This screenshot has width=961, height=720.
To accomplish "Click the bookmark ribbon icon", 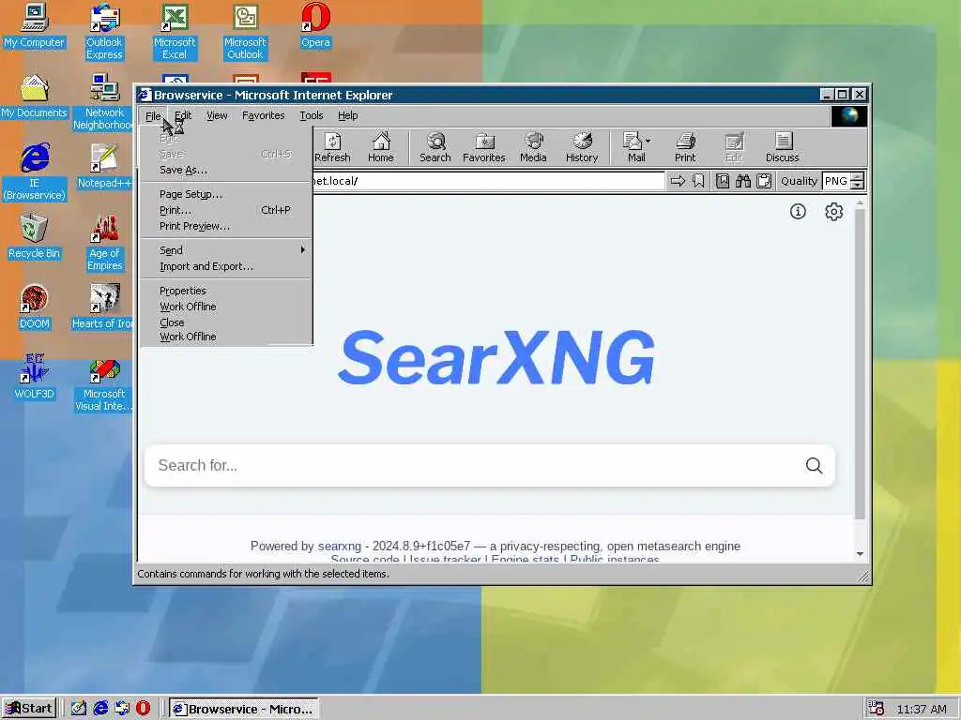I will [x=698, y=181].
